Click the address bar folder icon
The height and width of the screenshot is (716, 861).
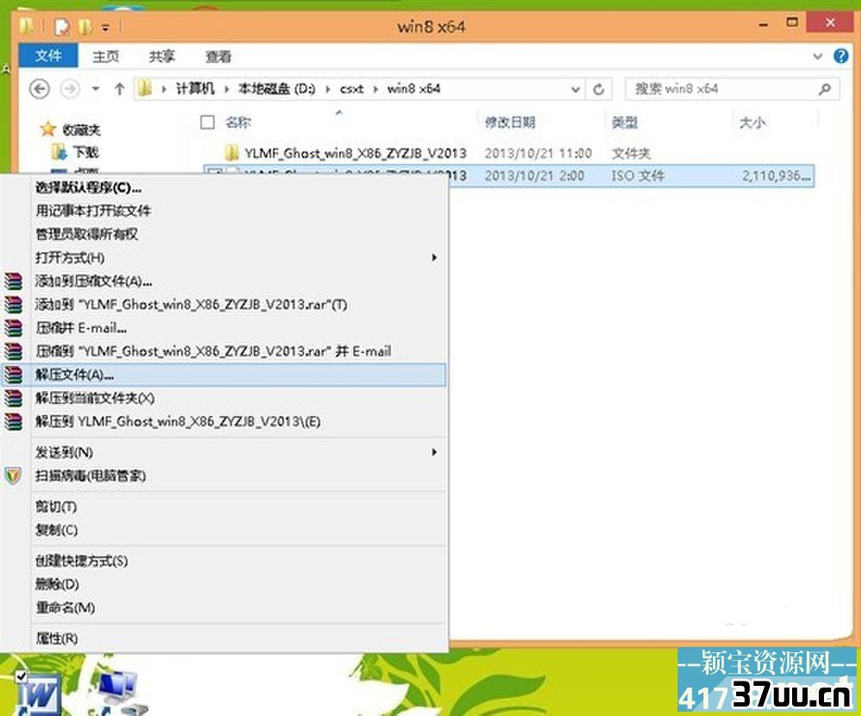pyautogui.click(x=145, y=89)
